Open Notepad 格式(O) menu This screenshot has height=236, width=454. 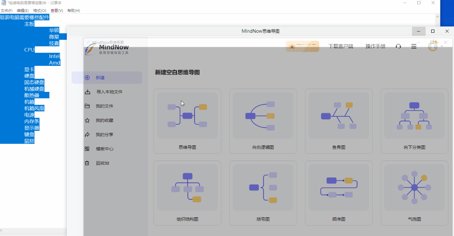coord(40,10)
